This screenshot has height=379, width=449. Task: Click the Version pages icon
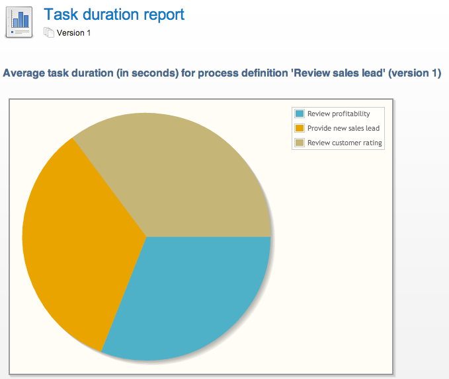pyautogui.click(x=48, y=32)
